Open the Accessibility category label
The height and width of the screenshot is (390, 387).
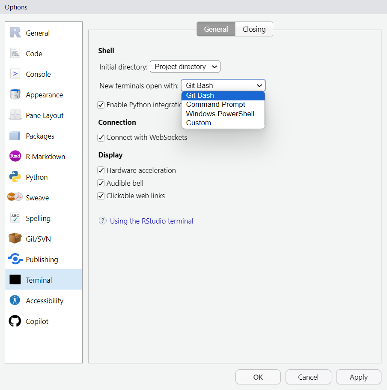(x=45, y=301)
